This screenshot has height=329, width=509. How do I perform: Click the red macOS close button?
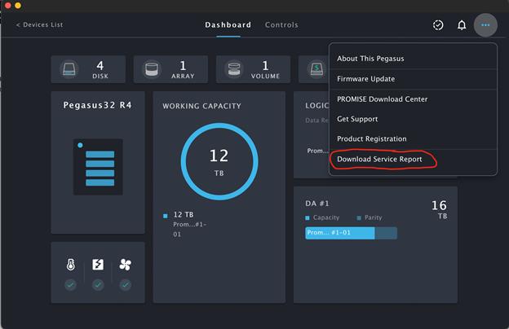(x=8, y=5)
